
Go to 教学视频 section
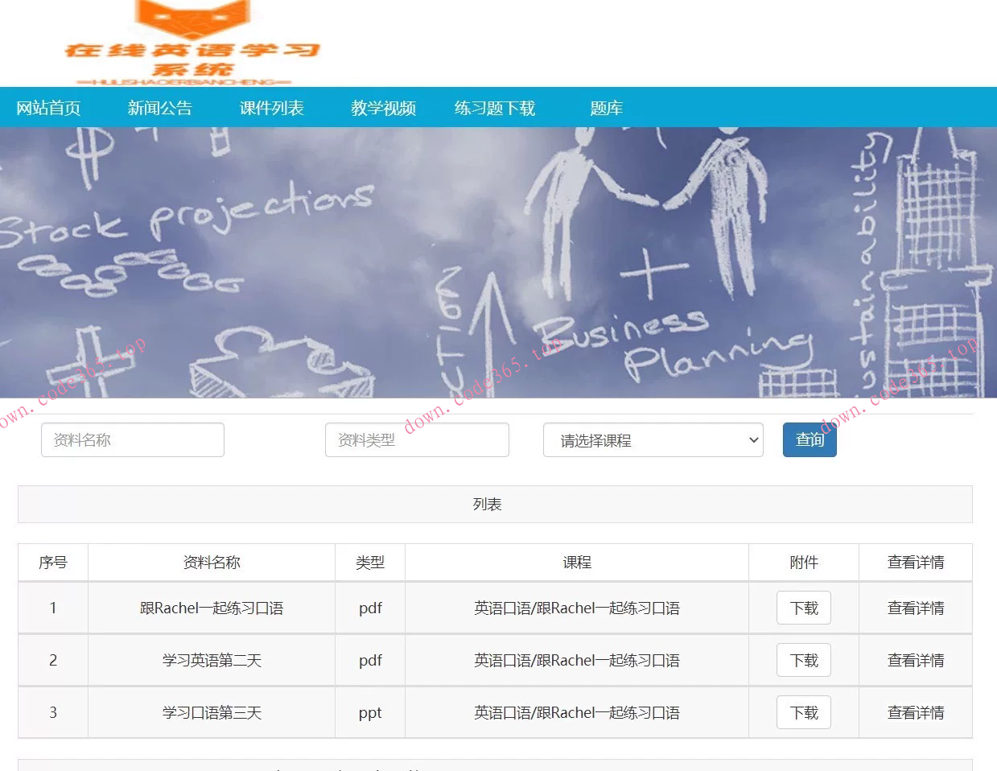click(x=383, y=107)
